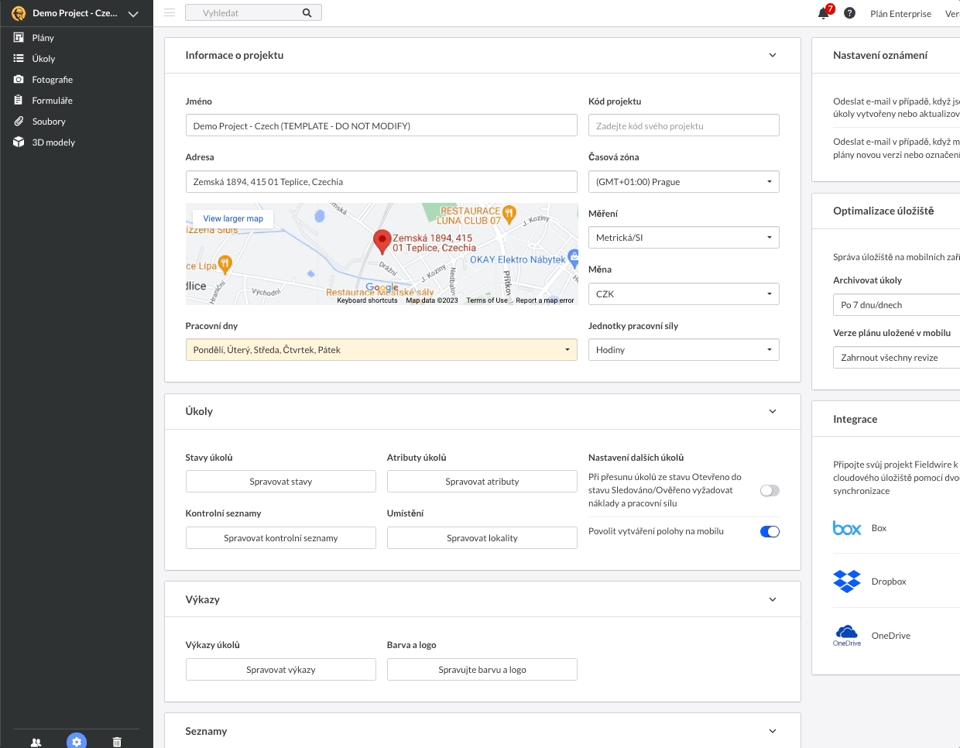Open the hamburger menu icon
This screenshot has width=960, height=748.
(170, 12)
